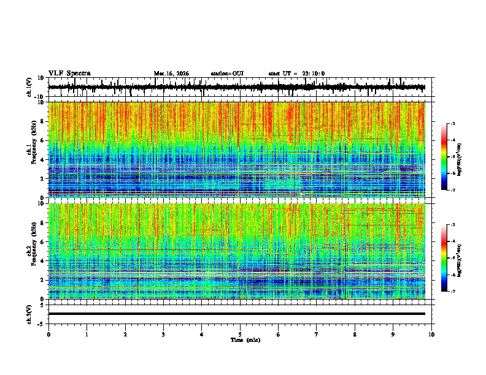This screenshot has width=486, height=375.
Task: Click the "-5" tick on ch.3(V) axis
Action: point(40,324)
